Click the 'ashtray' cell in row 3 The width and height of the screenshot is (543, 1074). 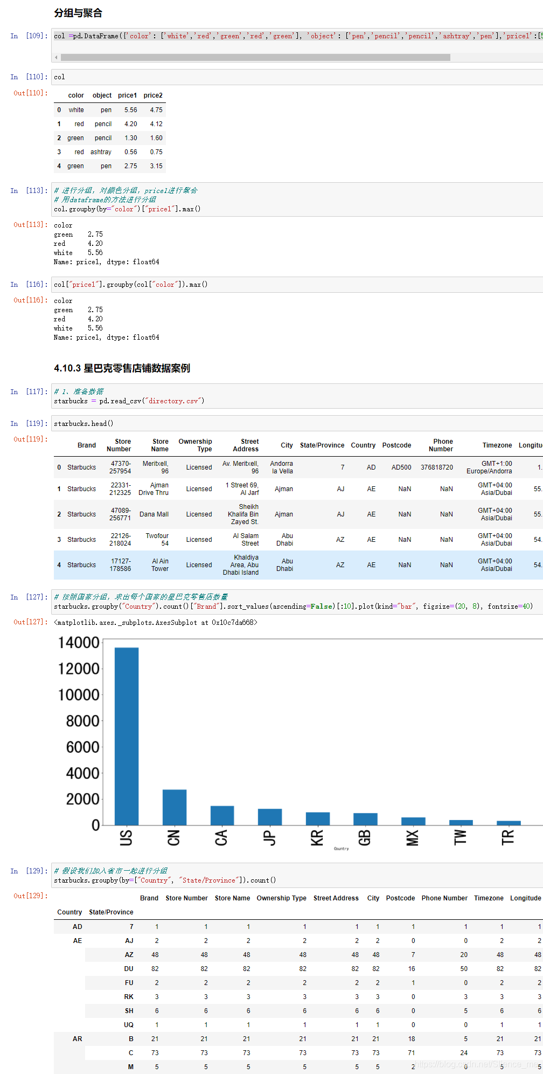(101, 152)
